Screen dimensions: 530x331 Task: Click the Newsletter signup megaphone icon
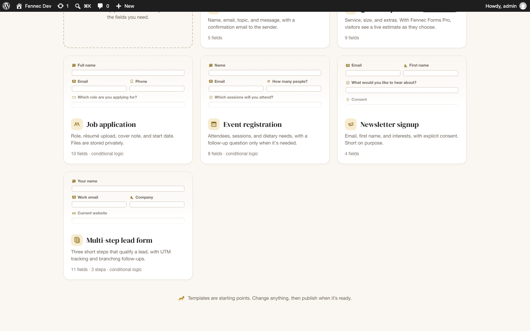coord(351,124)
